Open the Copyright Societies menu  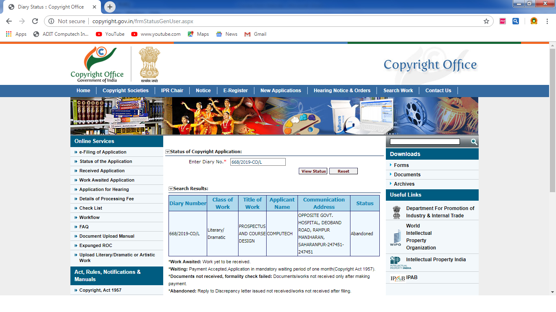tap(125, 91)
